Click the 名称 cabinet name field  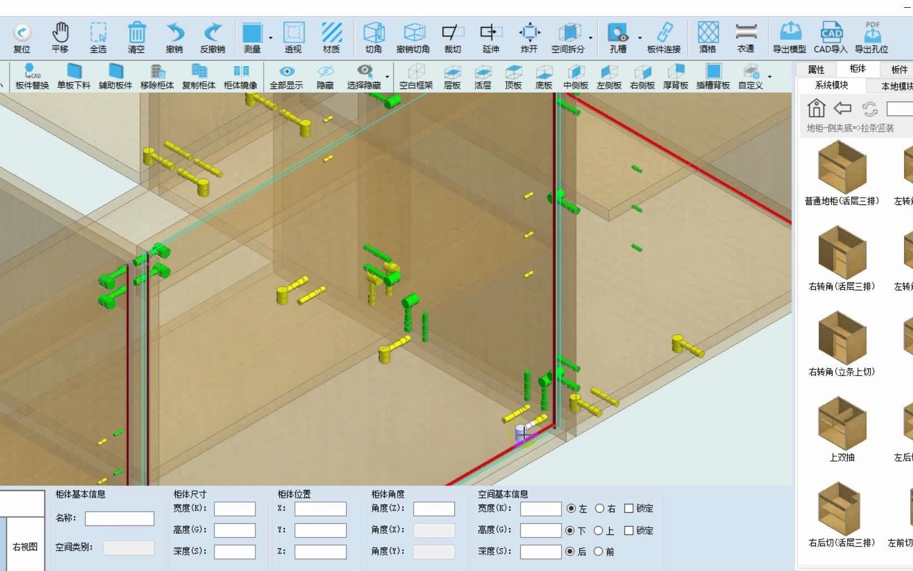(x=119, y=518)
